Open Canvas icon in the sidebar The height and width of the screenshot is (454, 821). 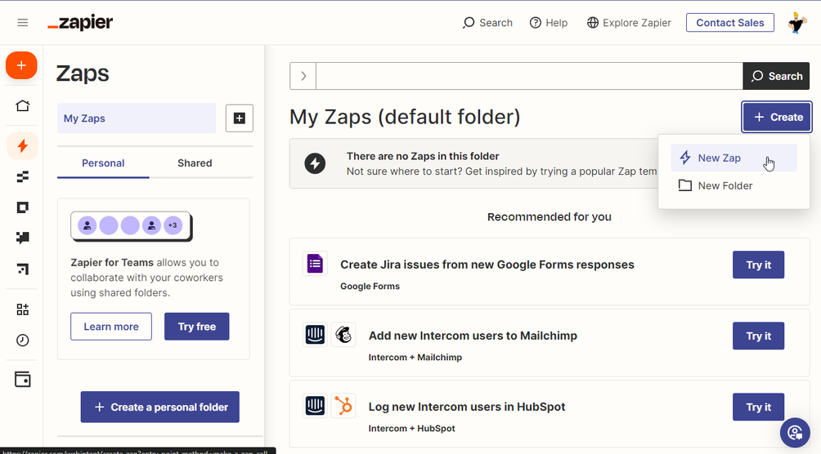[23, 269]
